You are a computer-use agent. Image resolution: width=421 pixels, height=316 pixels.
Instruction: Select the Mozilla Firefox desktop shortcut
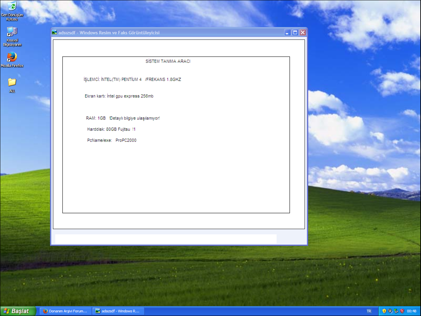(x=12, y=59)
